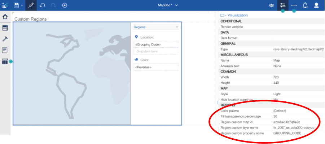
Task: Click the Type property value
Action: point(298,49)
